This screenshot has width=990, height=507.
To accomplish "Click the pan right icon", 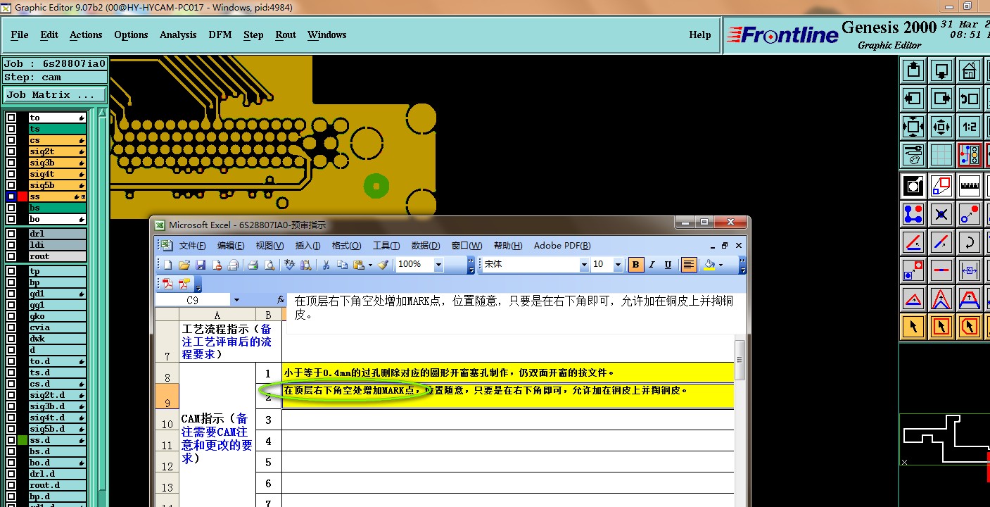I will pyautogui.click(x=941, y=99).
